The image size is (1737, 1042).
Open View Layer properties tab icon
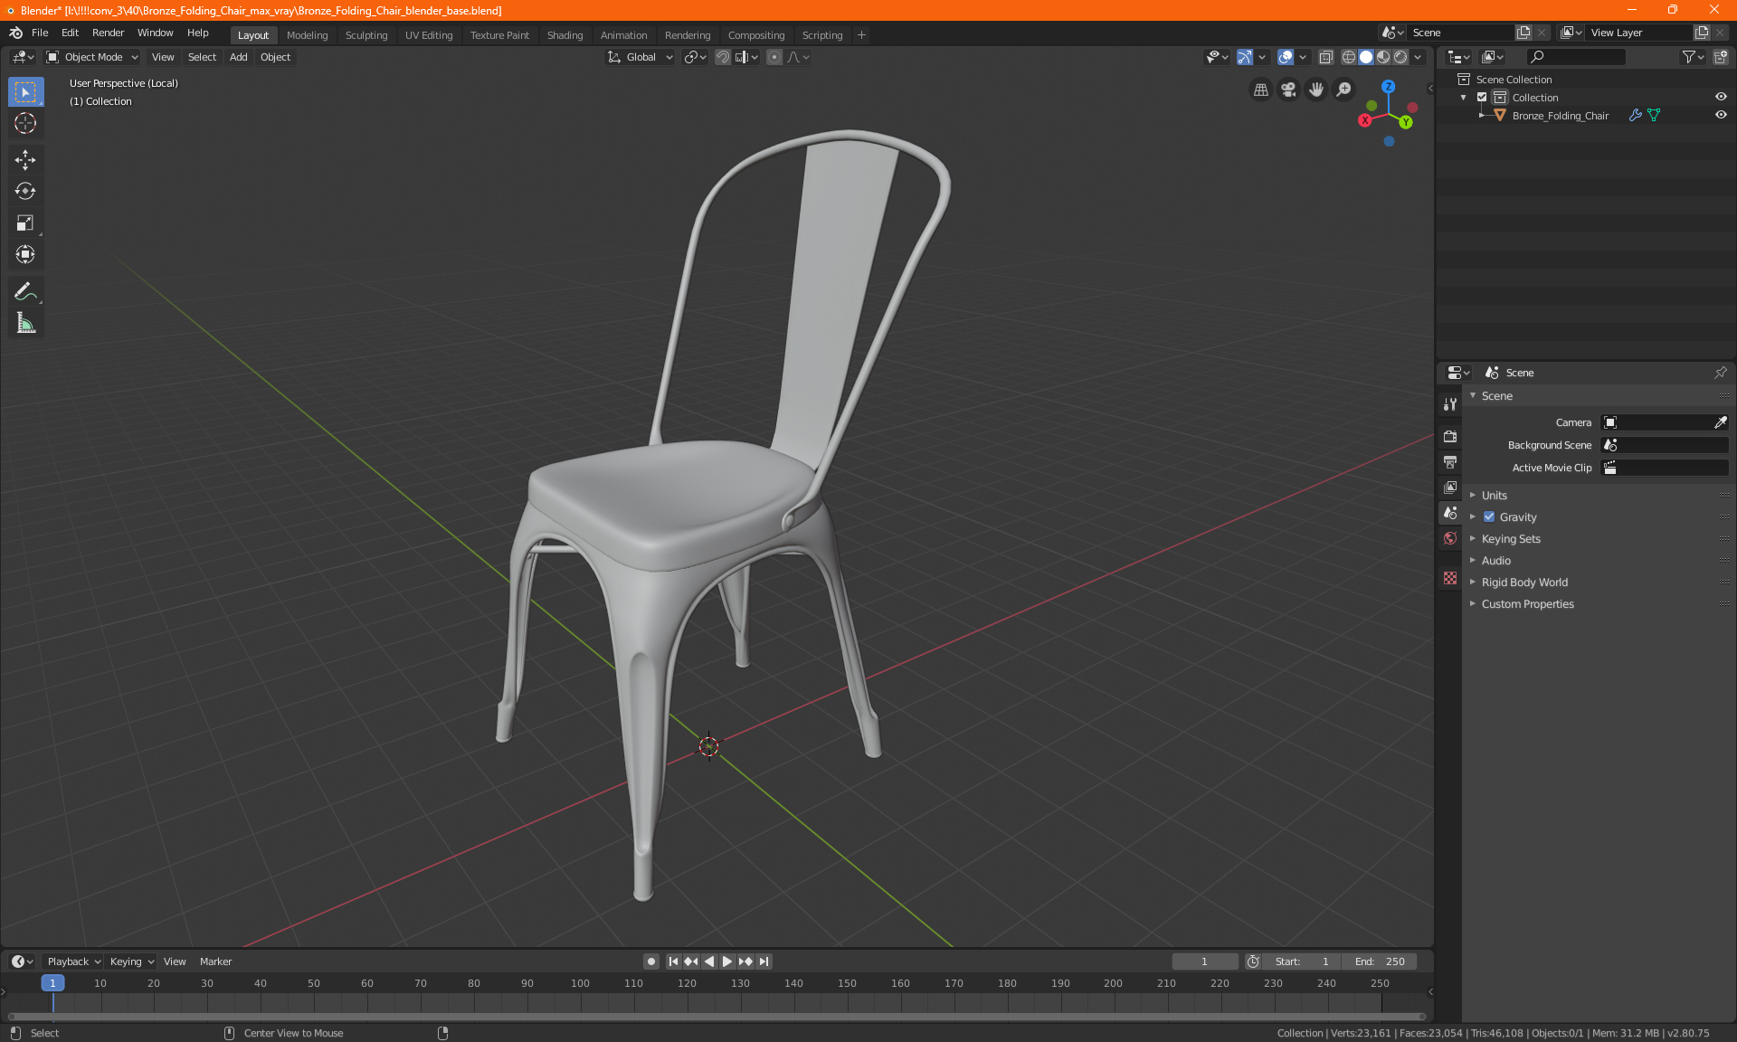(1450, 488)
